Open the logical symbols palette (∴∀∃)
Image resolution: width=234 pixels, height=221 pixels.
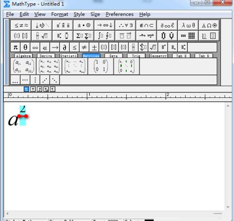[x=125, y=25]
